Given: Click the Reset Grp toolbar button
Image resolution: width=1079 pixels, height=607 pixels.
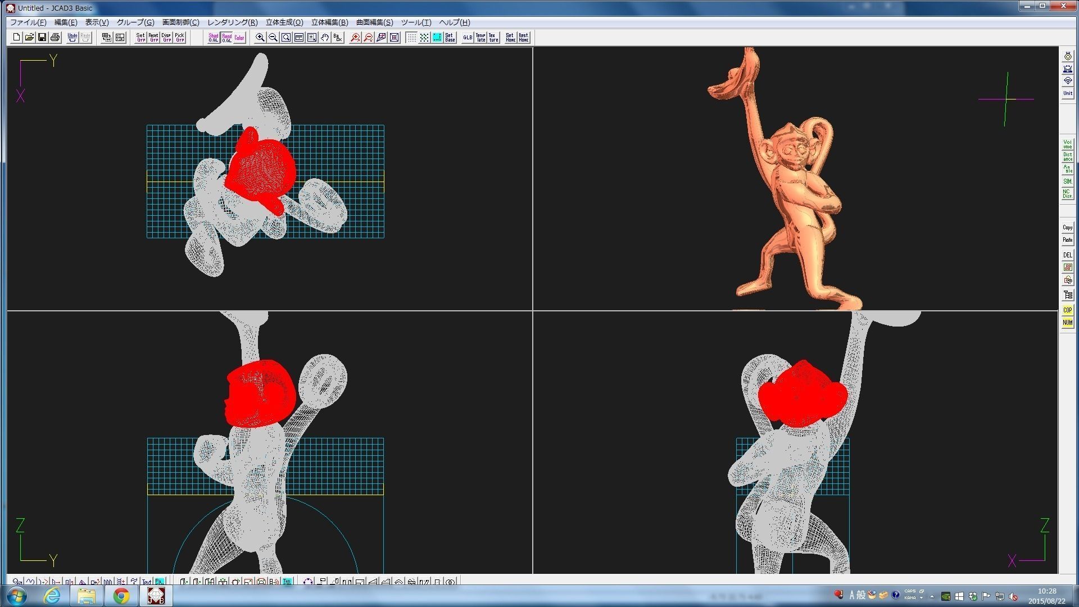Looking at the screenshot, I should click(x=153, y=38).
